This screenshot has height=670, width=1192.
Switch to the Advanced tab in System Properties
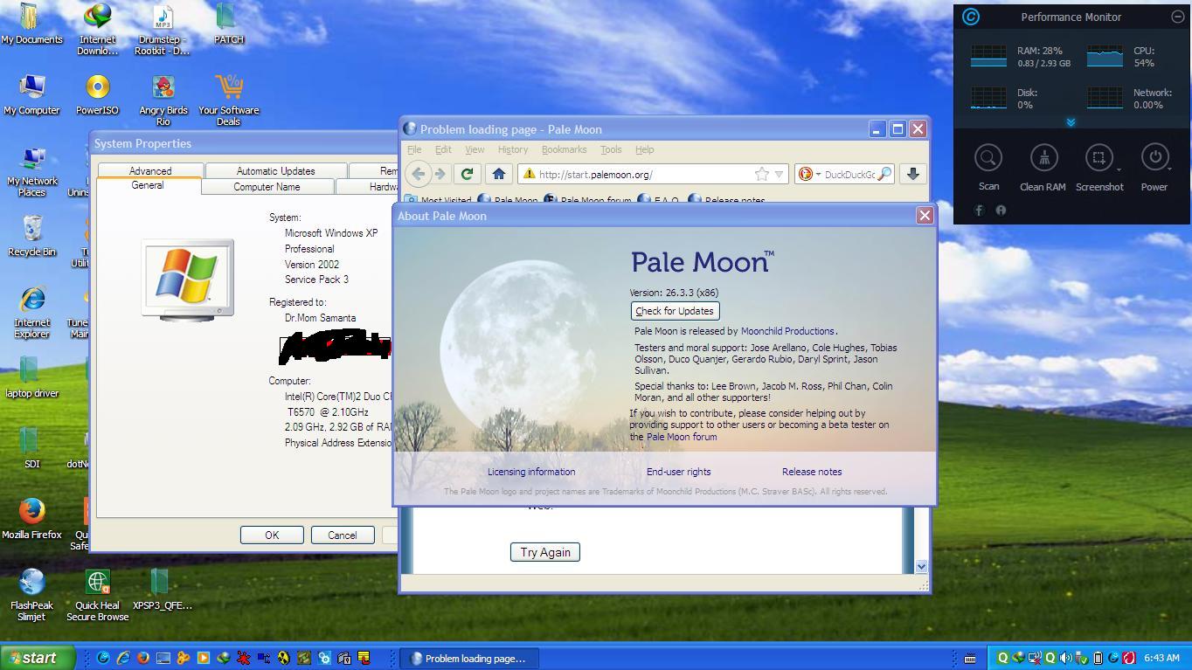150,170
